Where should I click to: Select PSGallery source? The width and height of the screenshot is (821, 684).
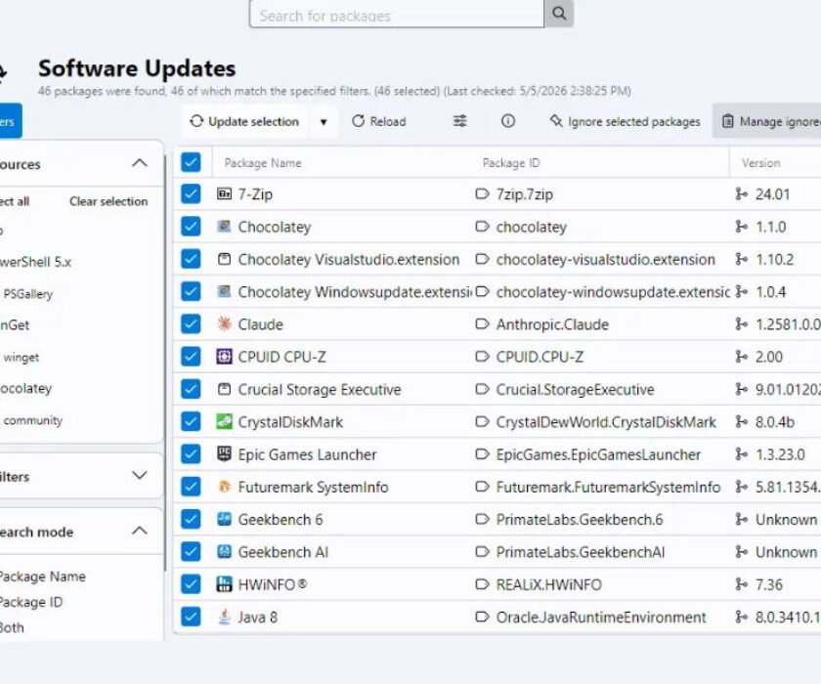coord(27,294)
